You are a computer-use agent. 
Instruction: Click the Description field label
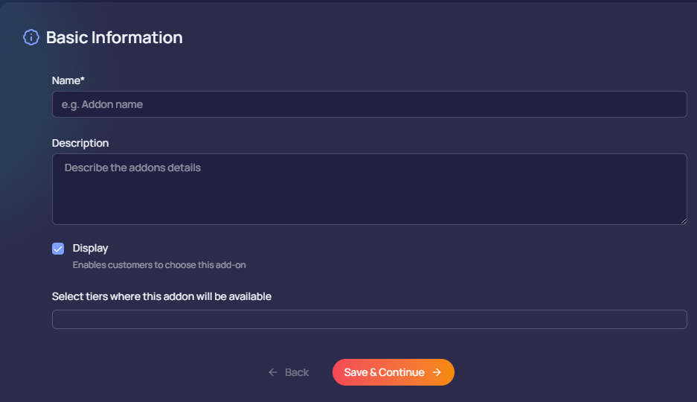[80, 143]
